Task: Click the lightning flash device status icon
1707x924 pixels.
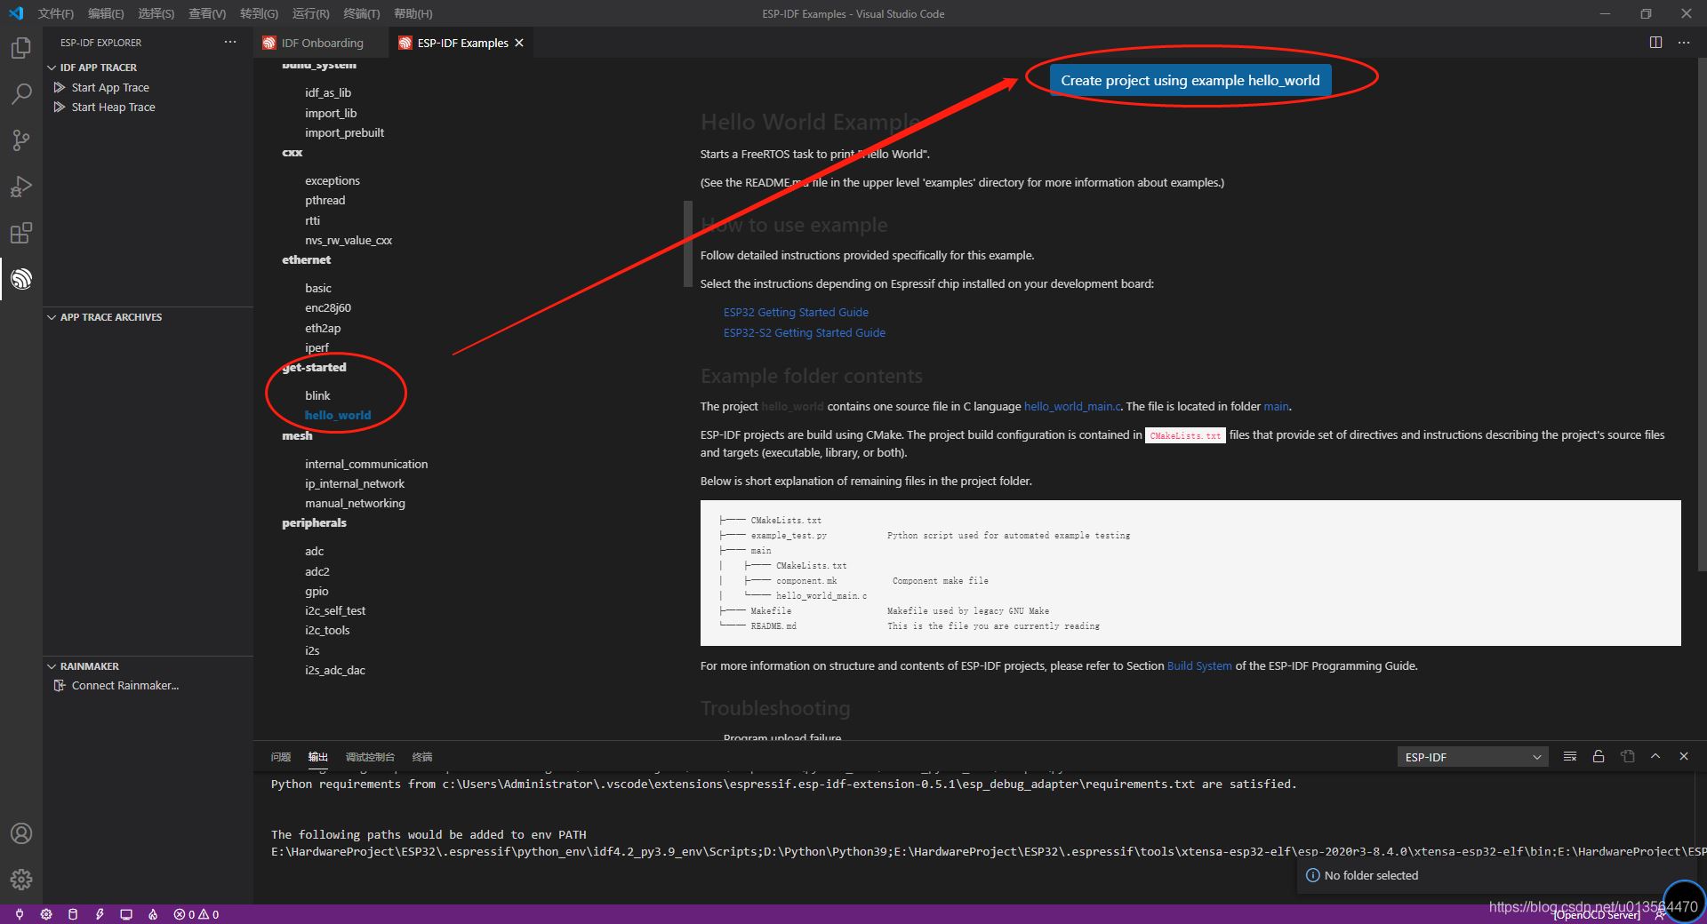Action: point(100,914)
